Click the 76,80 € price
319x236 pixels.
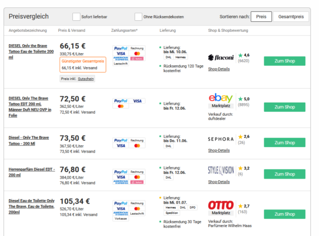coord(73,170)
